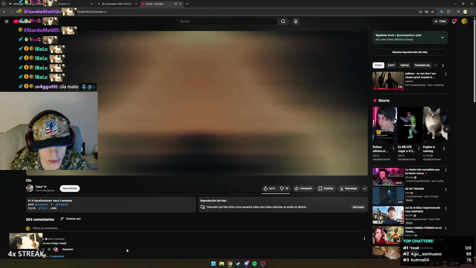Show more filter chips with right arrow
The height and width of the screenshot is (268, 476).
(x=443, y=66)
